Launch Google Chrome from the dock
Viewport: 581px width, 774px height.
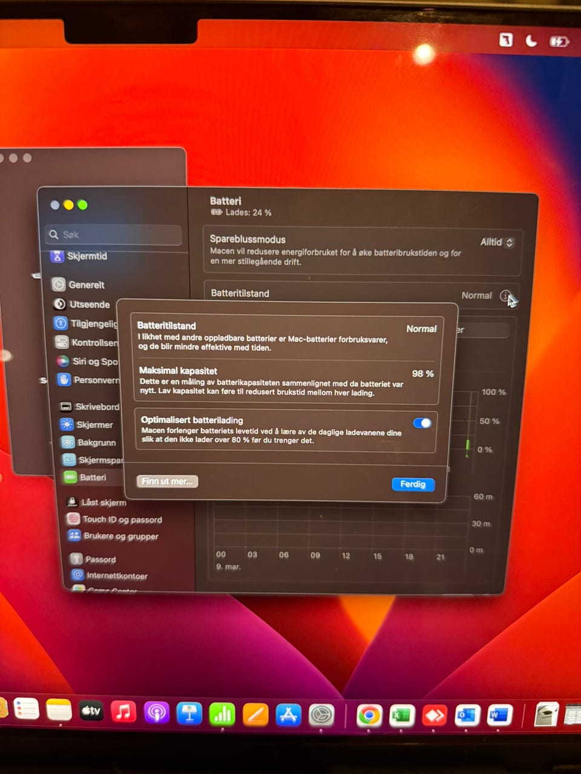(x=369, y=716)
